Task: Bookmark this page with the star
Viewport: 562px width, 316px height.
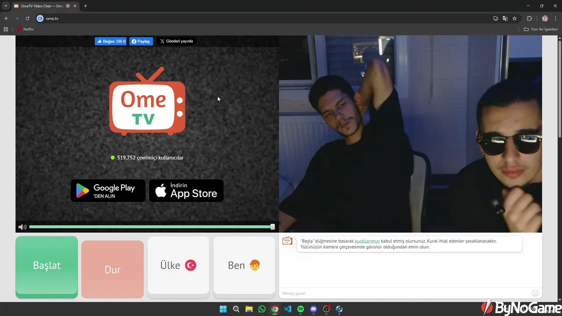Action: 515,18
